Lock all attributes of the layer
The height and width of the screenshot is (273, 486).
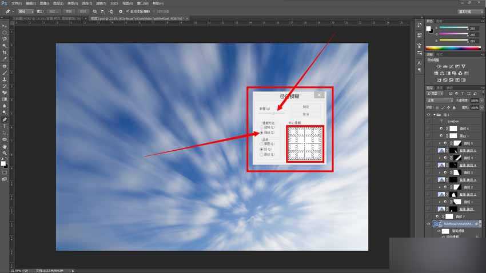pyautogui.click(x=454, y=108)
